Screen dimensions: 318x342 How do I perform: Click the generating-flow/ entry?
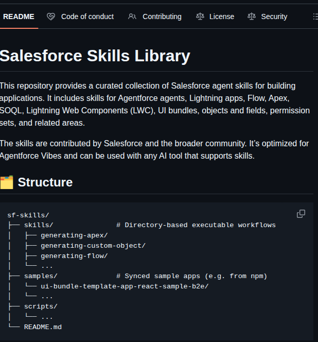tap(74, 256)
